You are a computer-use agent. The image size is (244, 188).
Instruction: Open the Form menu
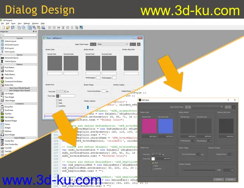[13, 23]
